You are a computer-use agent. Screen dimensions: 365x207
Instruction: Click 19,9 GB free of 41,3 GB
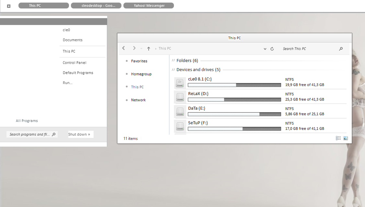click(305, 85)
